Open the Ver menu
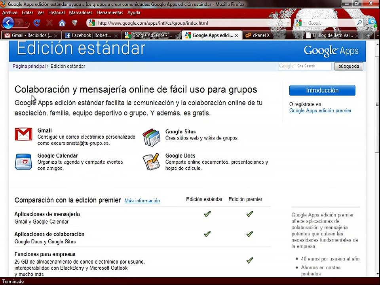380x285 pixels. click(x=41, y=13)
